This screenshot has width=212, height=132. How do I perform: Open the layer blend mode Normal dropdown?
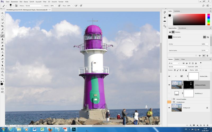[x=178, y=67]
